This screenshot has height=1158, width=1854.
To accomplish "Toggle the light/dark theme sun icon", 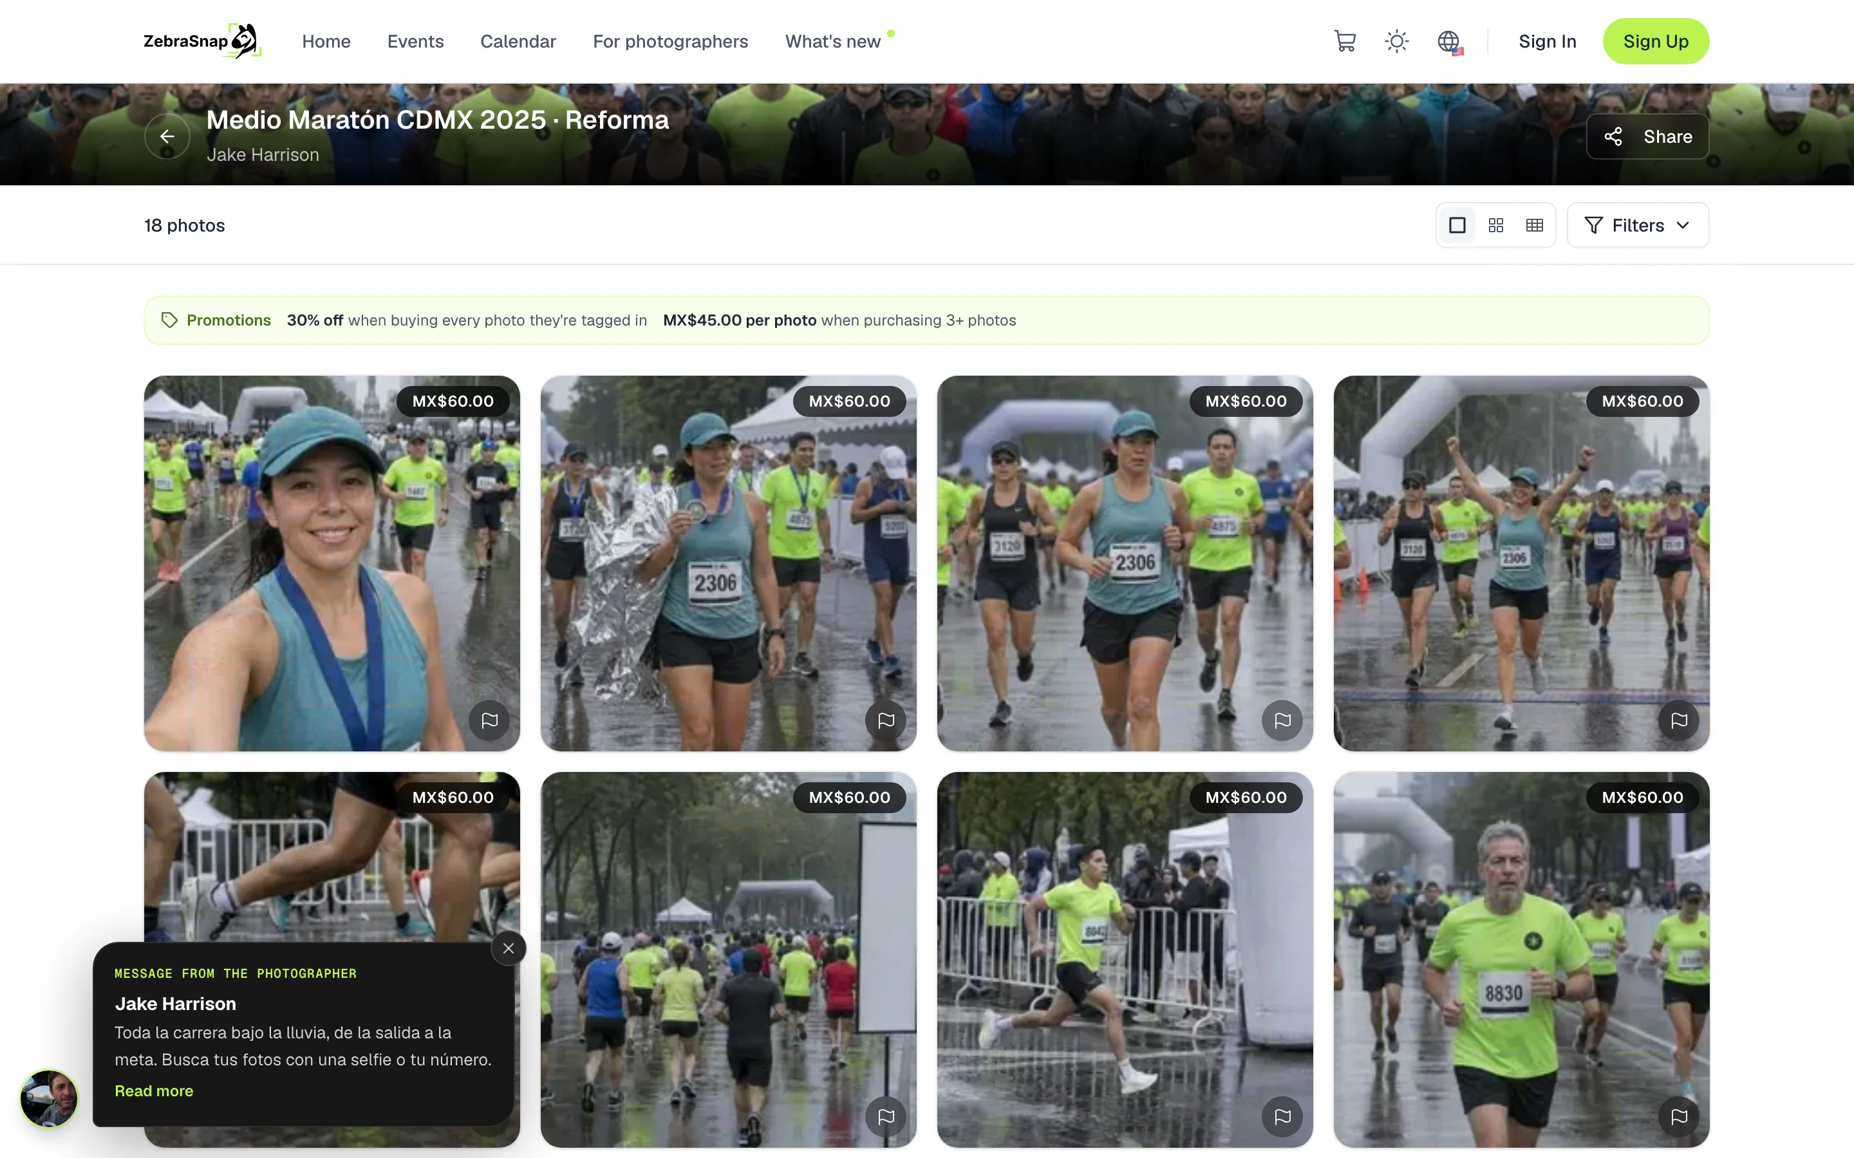I will pos(1397,41).
